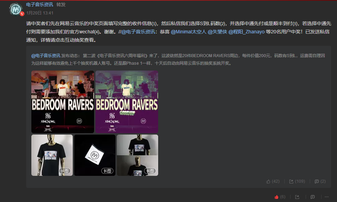View the purple BEDROOM RAVERS poster image

(127, 102)
